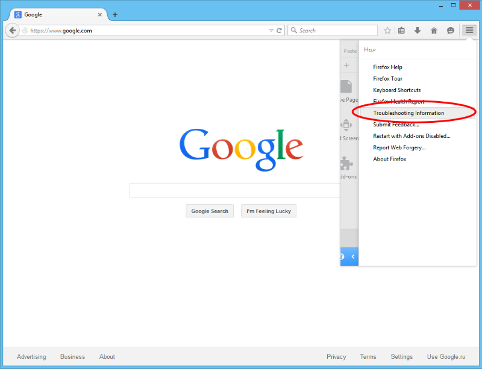Switch to Use Google.ru
The height and width of the screenshot is (369, 482).
(446, 356)
